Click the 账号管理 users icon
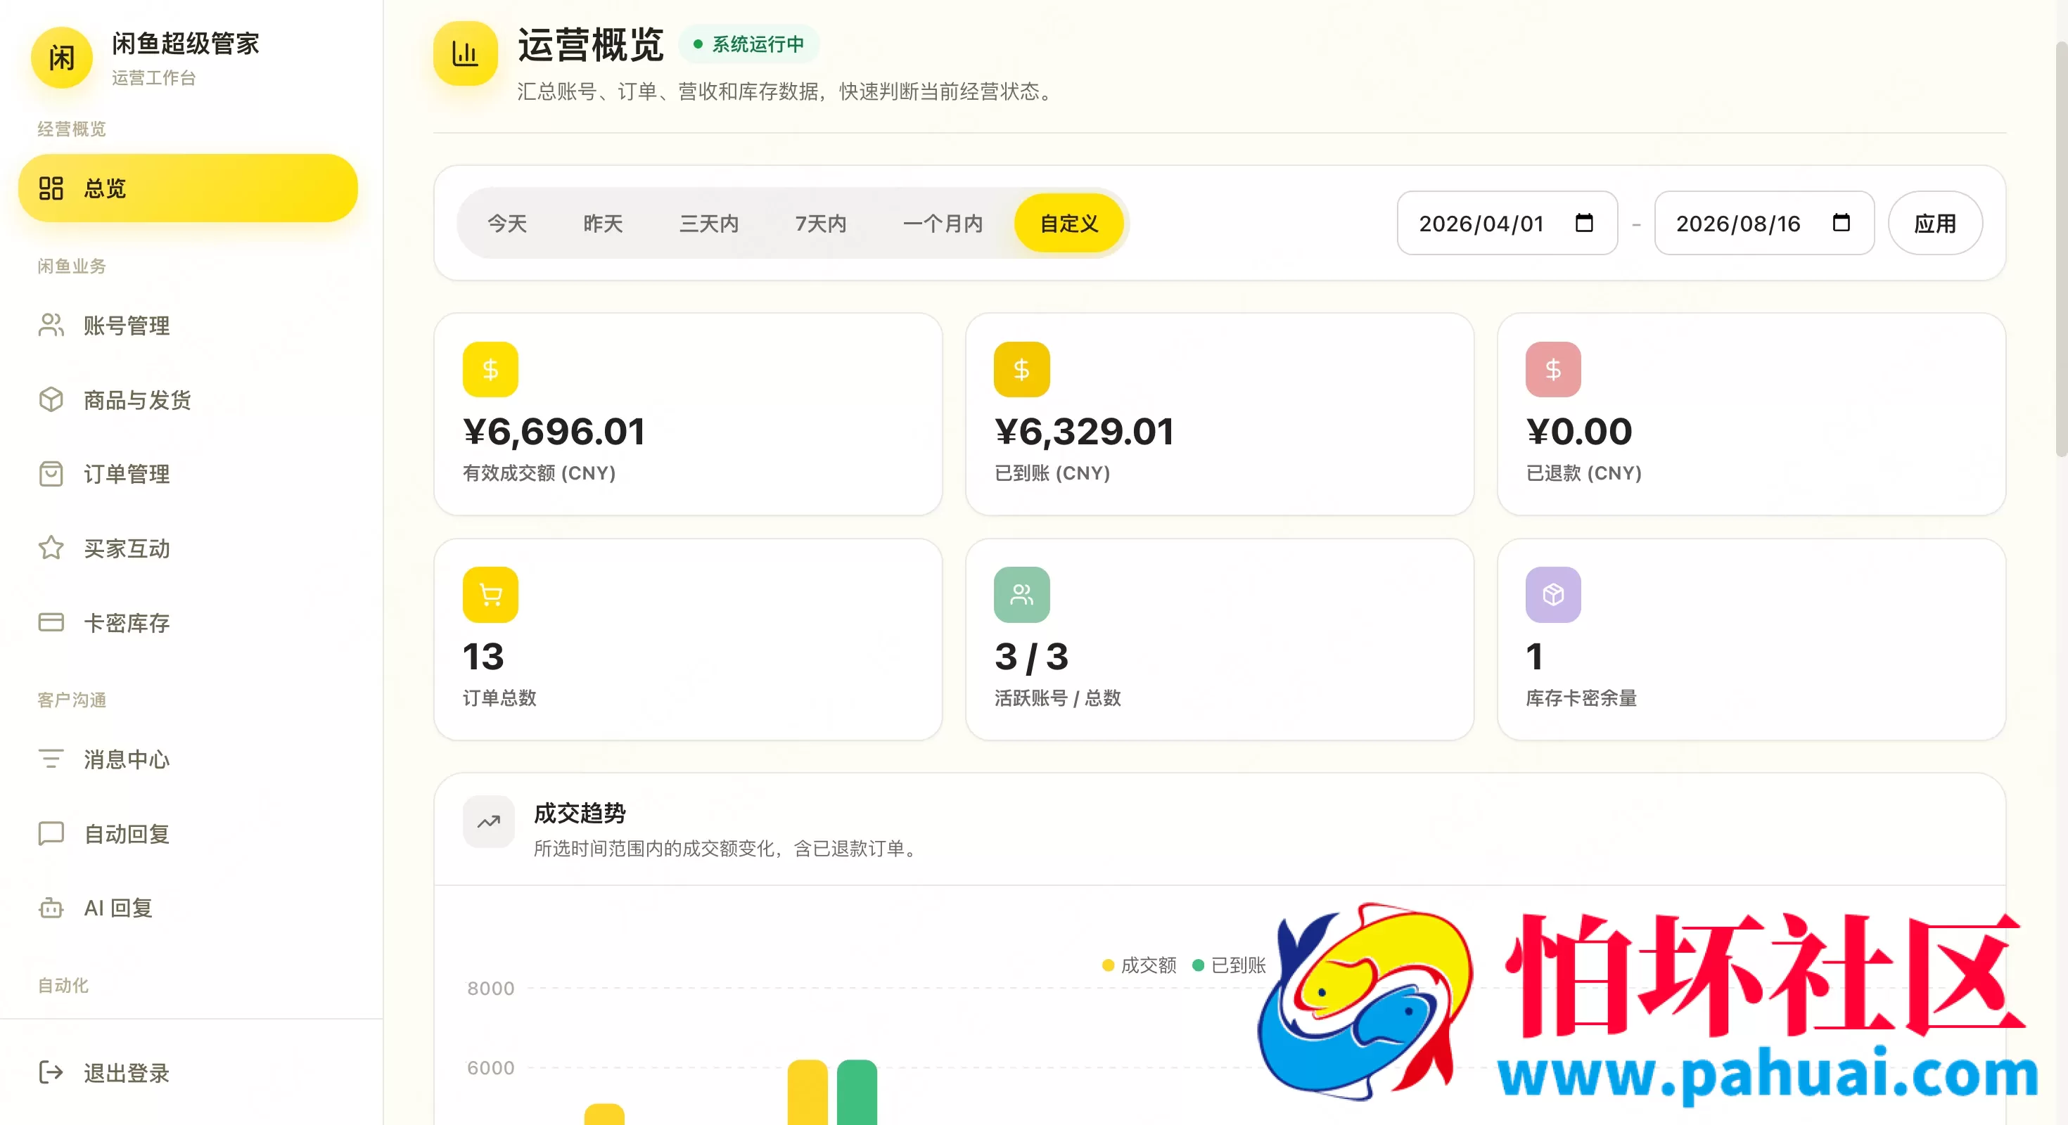 coord(51,325)
